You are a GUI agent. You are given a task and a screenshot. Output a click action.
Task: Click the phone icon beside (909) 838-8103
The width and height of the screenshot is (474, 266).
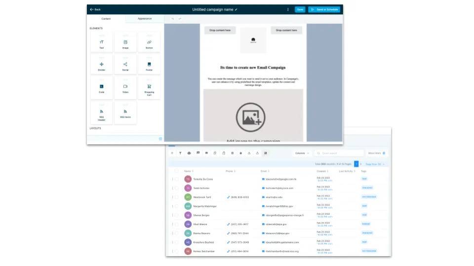click(x=228, y=197)
